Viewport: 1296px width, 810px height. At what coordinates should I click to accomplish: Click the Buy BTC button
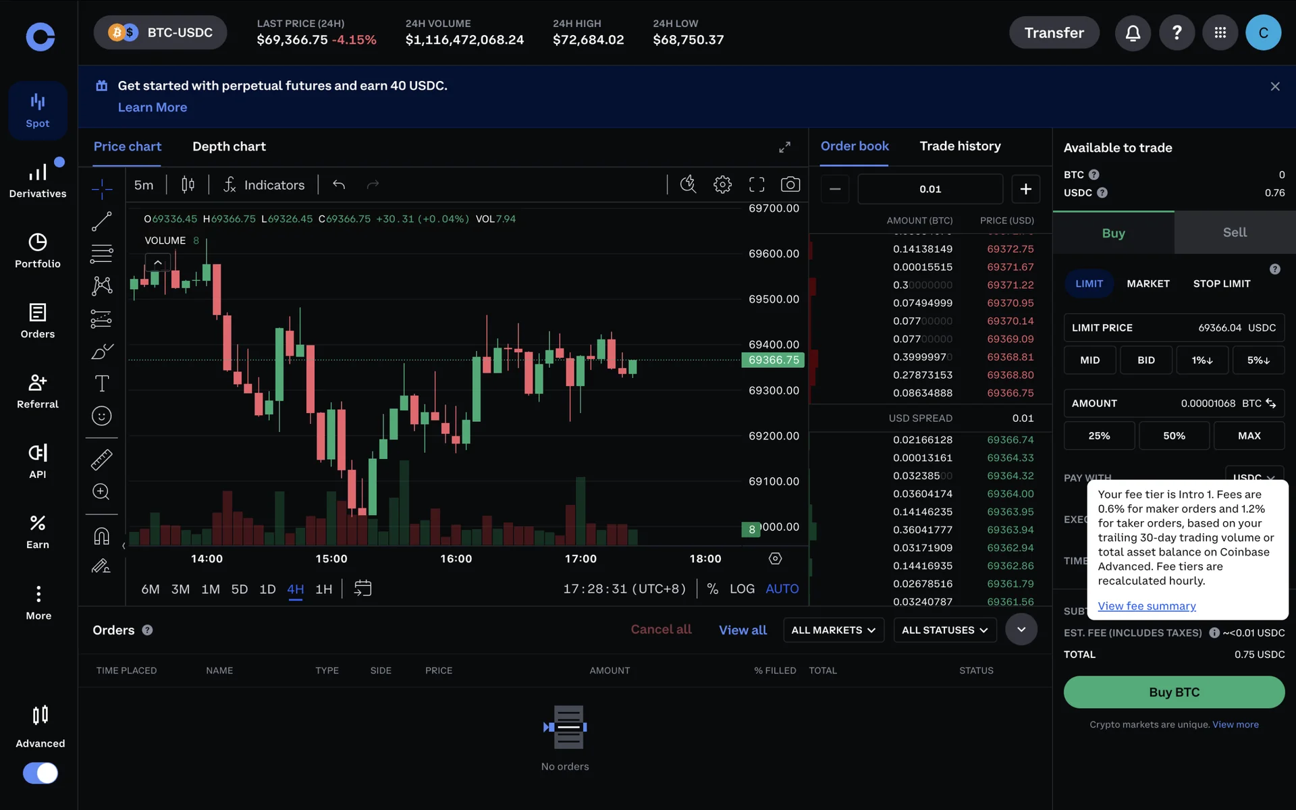point(1174,692)
